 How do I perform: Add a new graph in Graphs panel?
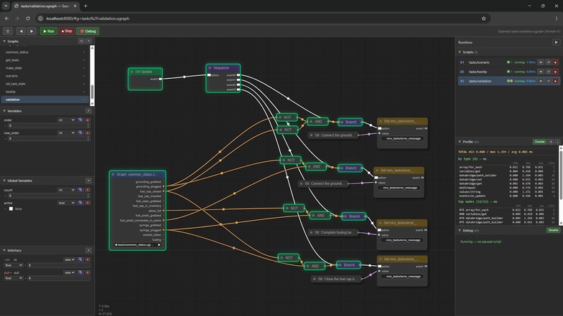tap(88, 42)
